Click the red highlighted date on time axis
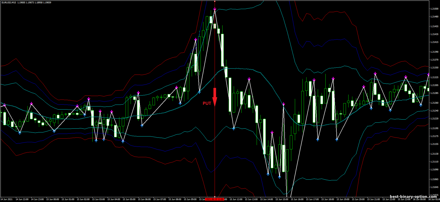440x202 pixels. 215,199
